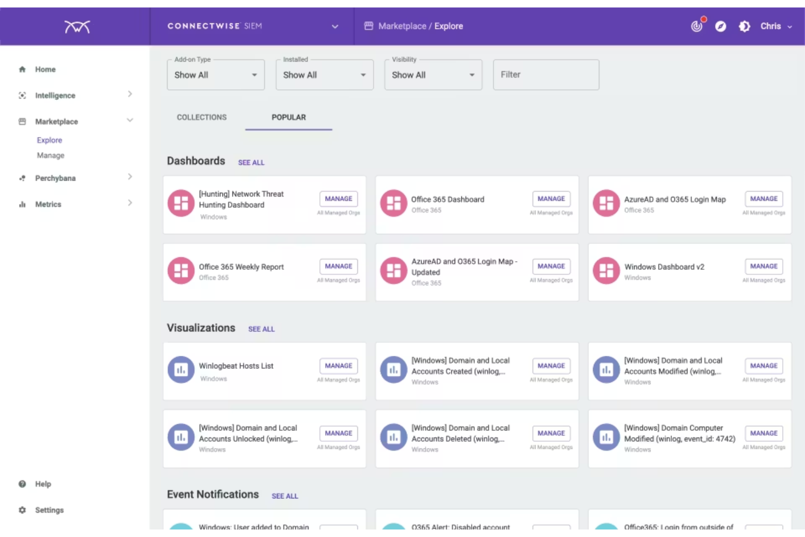Manage the Office 365 Dashboard
Viewport: 805px width, 537px height.
552,199
